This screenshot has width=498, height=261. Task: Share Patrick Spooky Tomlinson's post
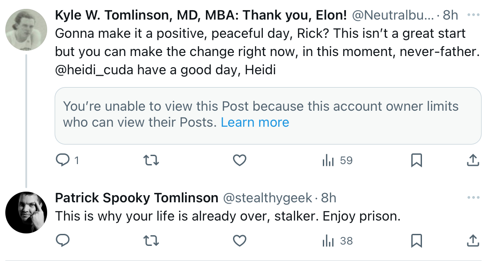tap(473, 241)
